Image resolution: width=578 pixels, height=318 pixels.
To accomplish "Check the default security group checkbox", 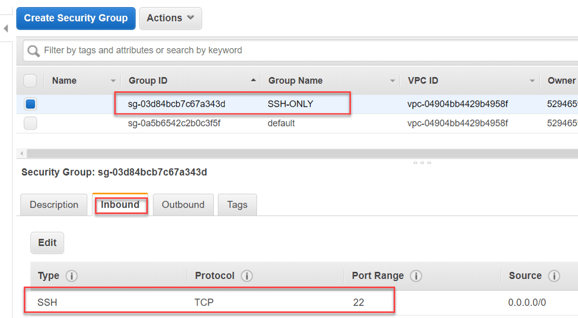I will point(30,123).
